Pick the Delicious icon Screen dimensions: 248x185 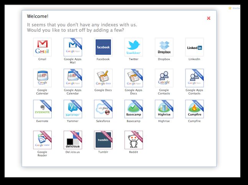click(73, 140)
